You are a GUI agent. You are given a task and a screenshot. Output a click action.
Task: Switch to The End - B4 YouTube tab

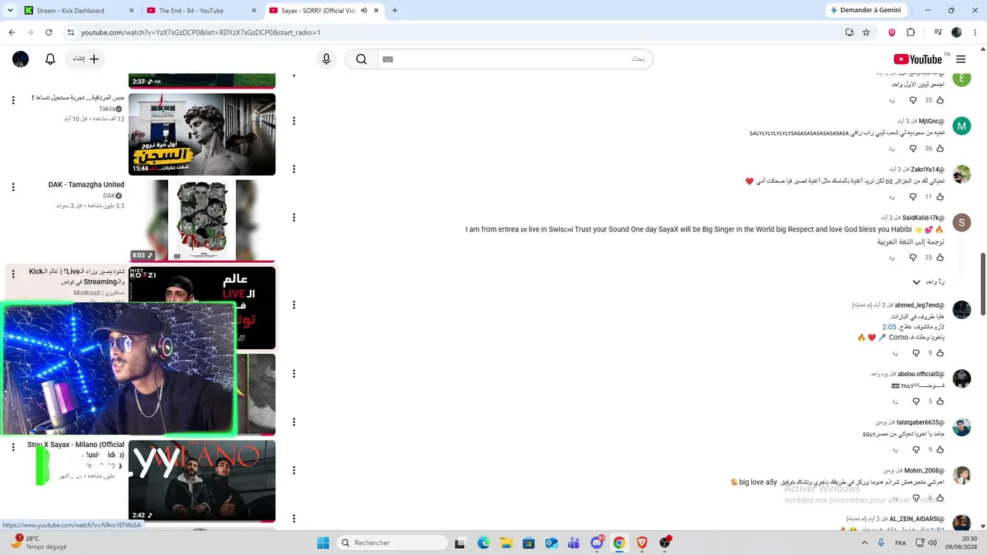202,11
